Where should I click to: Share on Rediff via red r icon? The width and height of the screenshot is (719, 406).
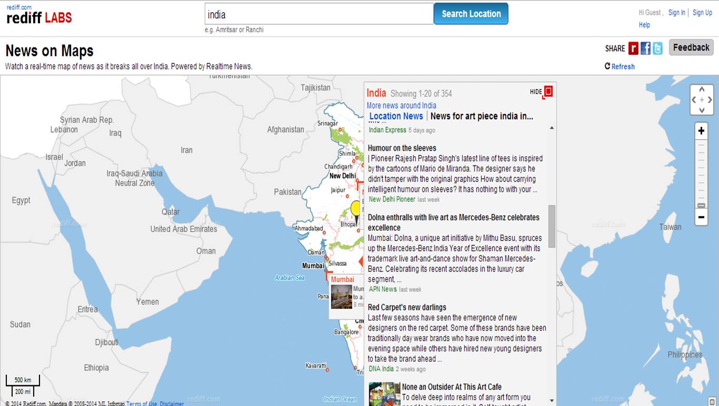[633, 48]
